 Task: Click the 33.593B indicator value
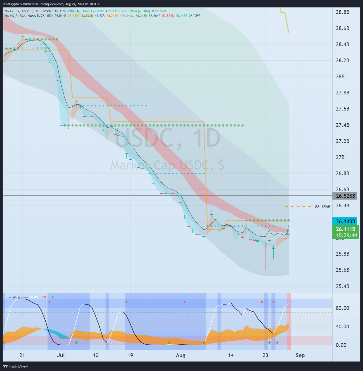87,16
